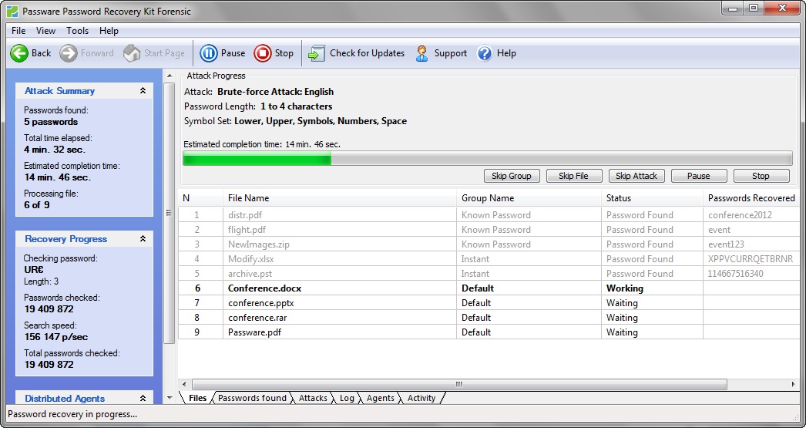
Task: Click the Support person icon
Action: (422, 53)
